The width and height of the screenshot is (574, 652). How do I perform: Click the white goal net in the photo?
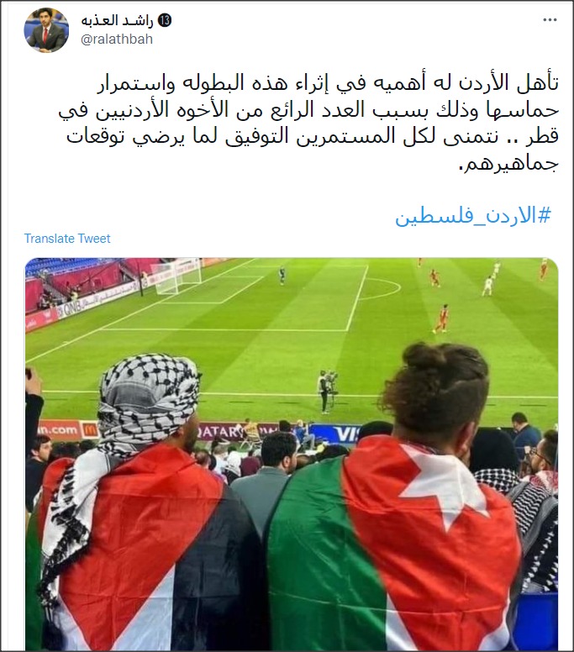(x=176, y=276)
